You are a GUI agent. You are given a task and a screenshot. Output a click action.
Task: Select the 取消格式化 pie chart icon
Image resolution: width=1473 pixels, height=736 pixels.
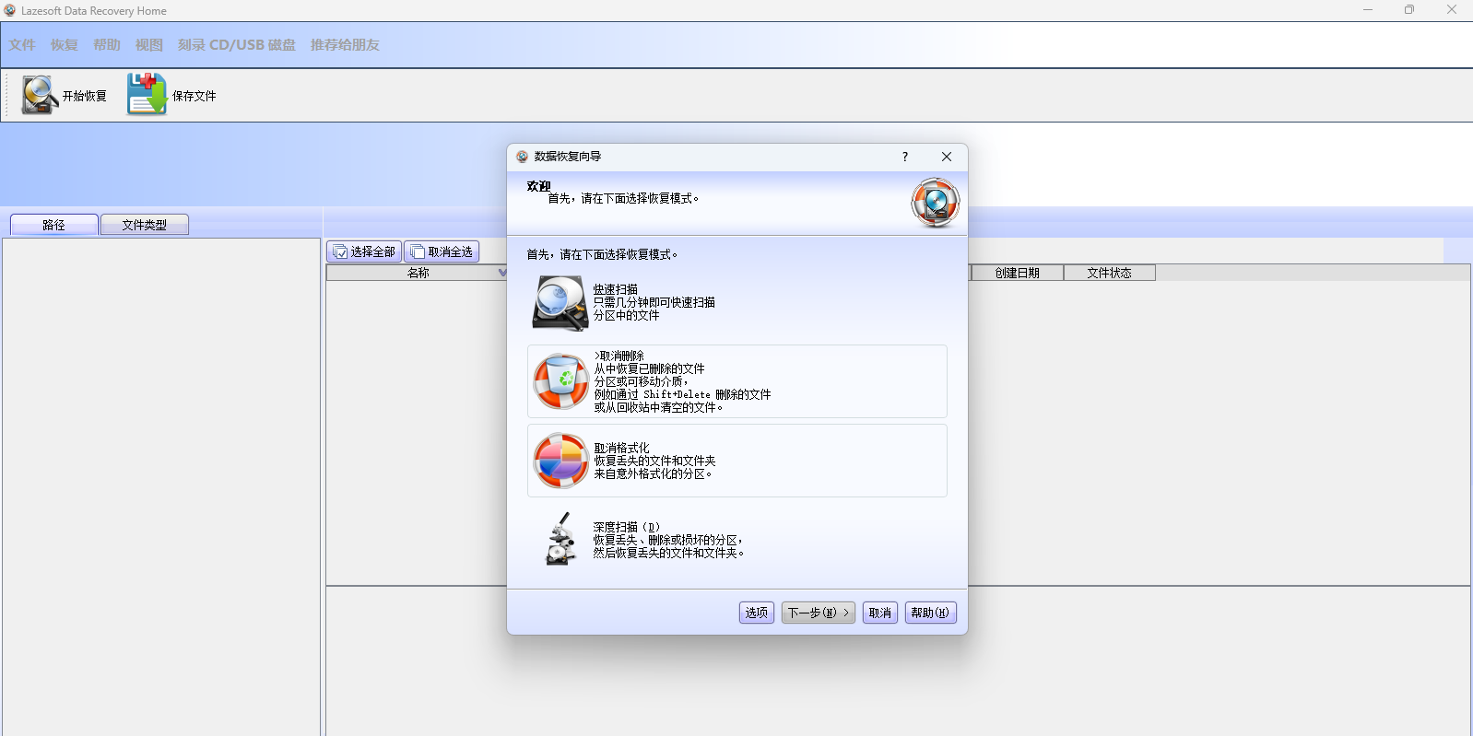560,461
